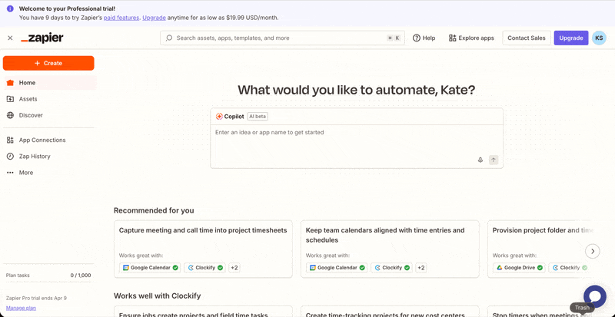Follow the Manage plan link
The height and width of the screenshot is (317, 615).
click(21, 308)
